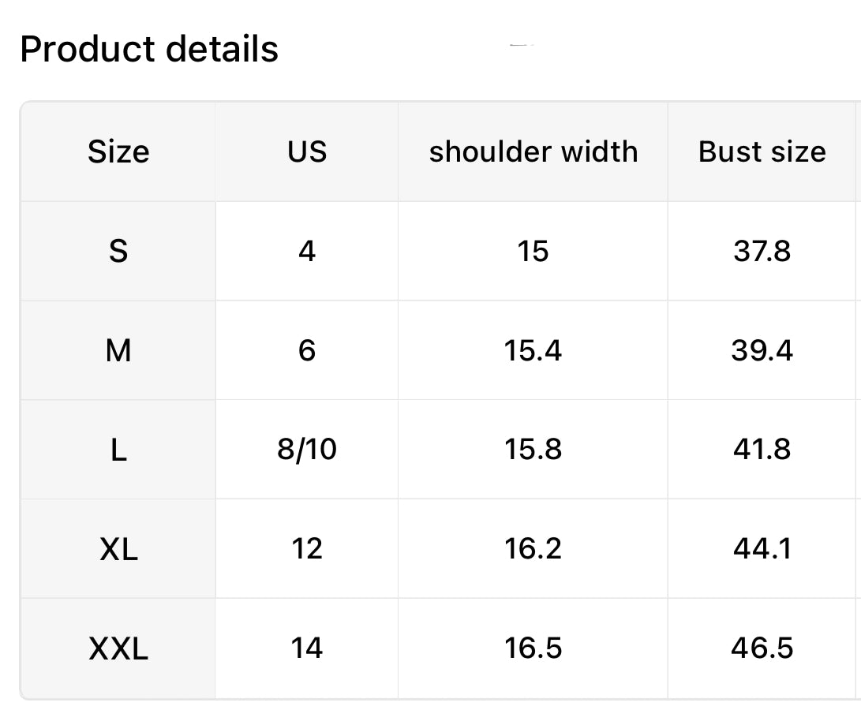This screenshot has width=861, height=710.
Task: Select the L size row label
Action: coord(118,450)
